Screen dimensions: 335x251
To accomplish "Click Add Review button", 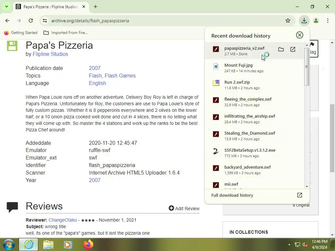I will tap(184, 208).
